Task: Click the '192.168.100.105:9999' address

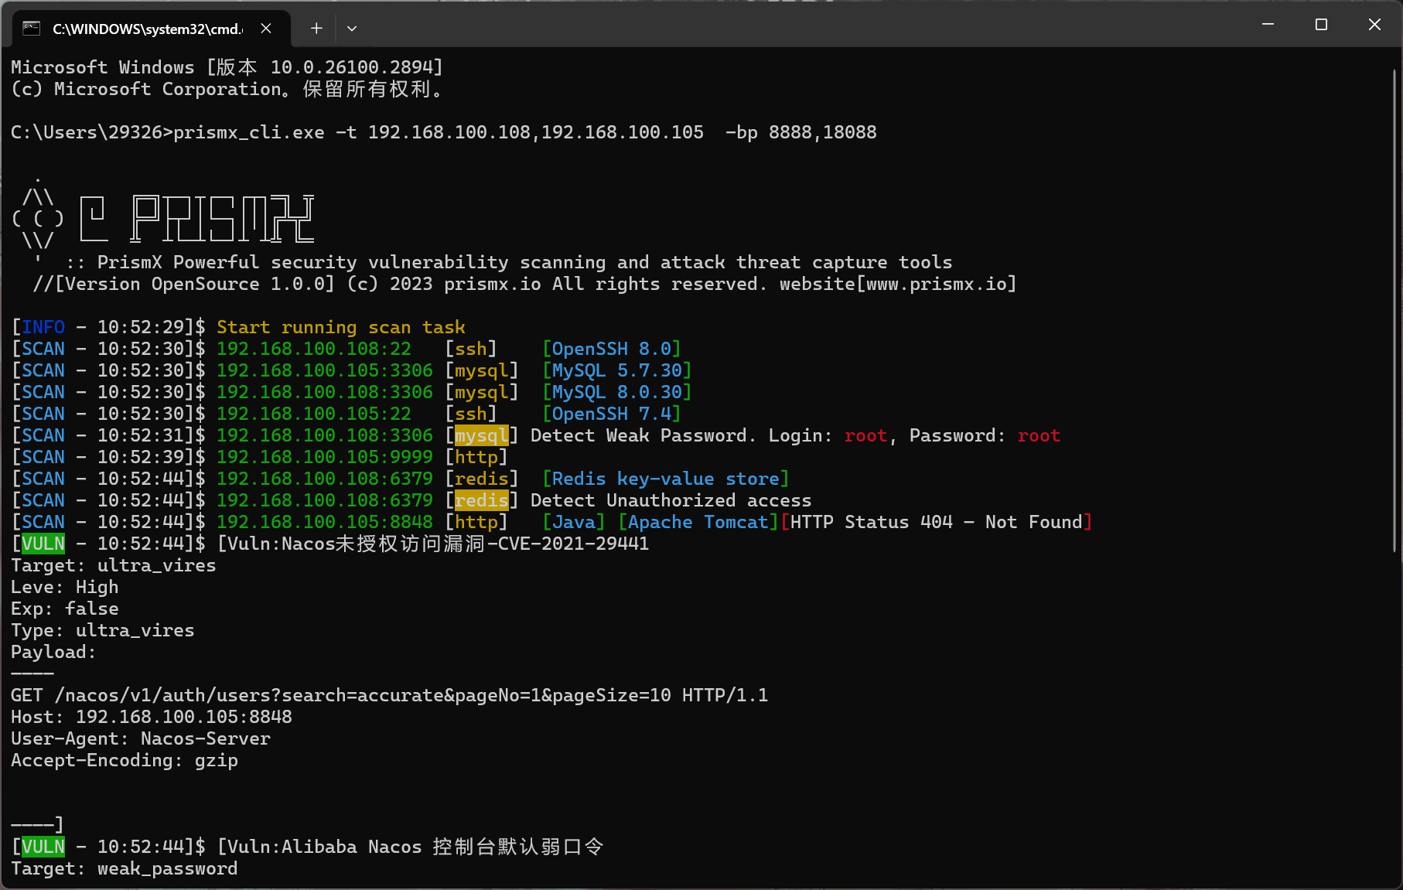Action: click(x=325, y=458)
